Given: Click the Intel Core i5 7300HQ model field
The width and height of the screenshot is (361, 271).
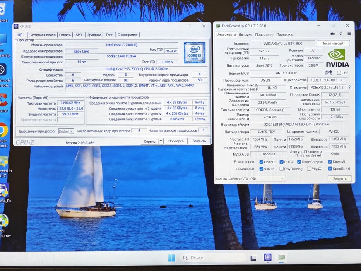Looking at the screenshot, I should tap(121, 45).
